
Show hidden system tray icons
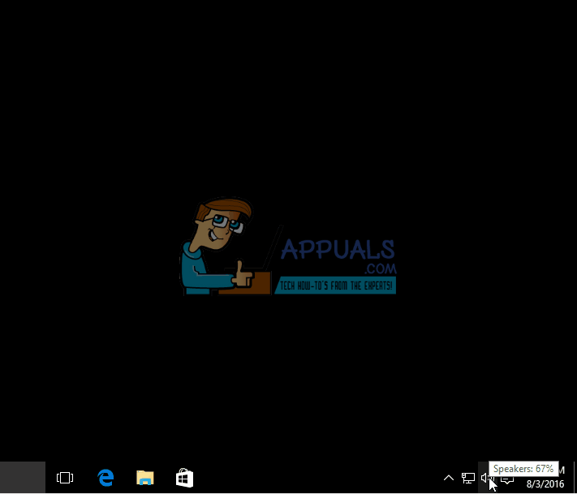(448, 478)
